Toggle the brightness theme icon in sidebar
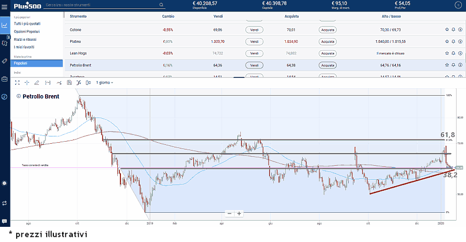This screenshot has height=242, width=466. coord(5,183)
